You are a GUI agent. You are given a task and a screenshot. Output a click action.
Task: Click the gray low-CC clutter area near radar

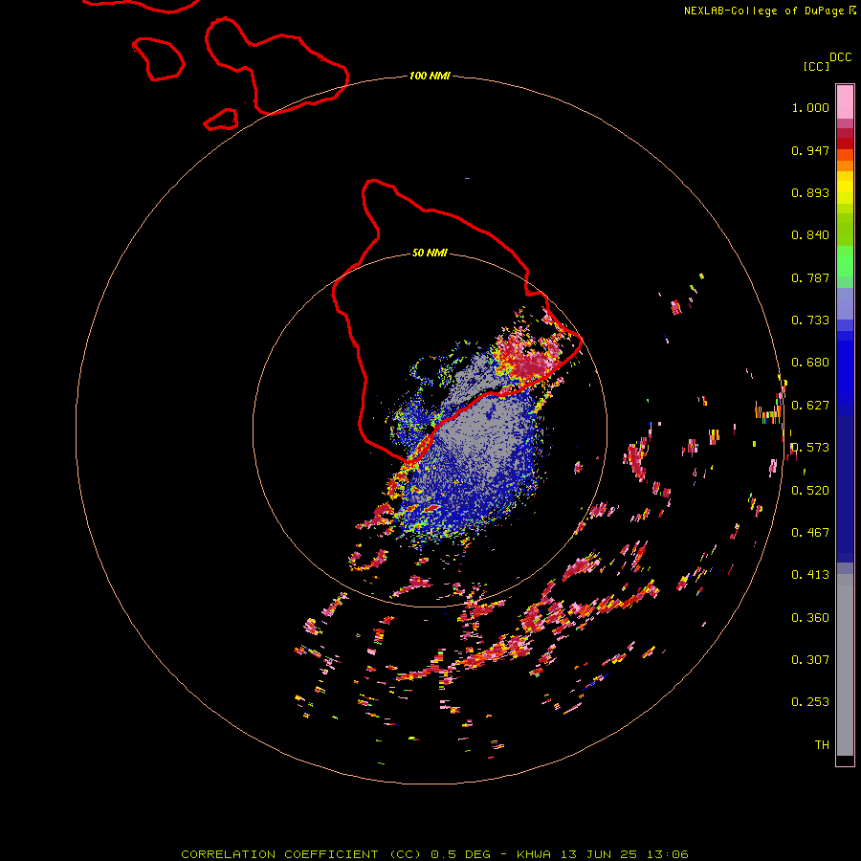coord(483,429)
